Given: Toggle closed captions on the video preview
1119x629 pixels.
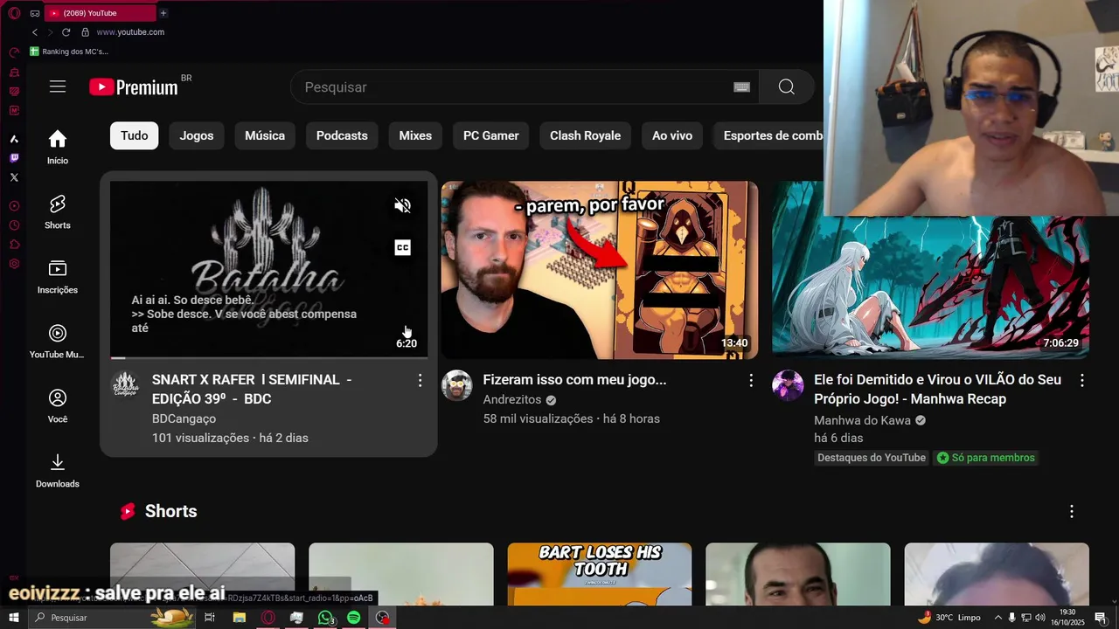Looking at the screenshot, I should coord(402,248).
